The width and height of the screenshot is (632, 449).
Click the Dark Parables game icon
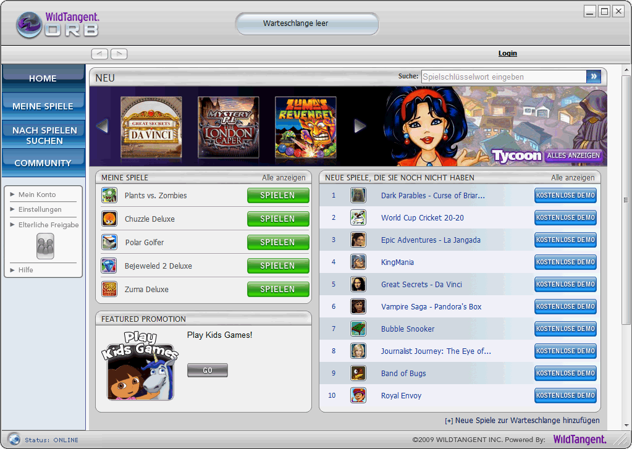[x=358, y=196]
